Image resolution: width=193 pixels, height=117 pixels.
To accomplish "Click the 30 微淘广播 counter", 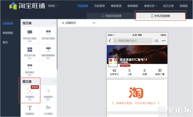I will coord(160,72).
